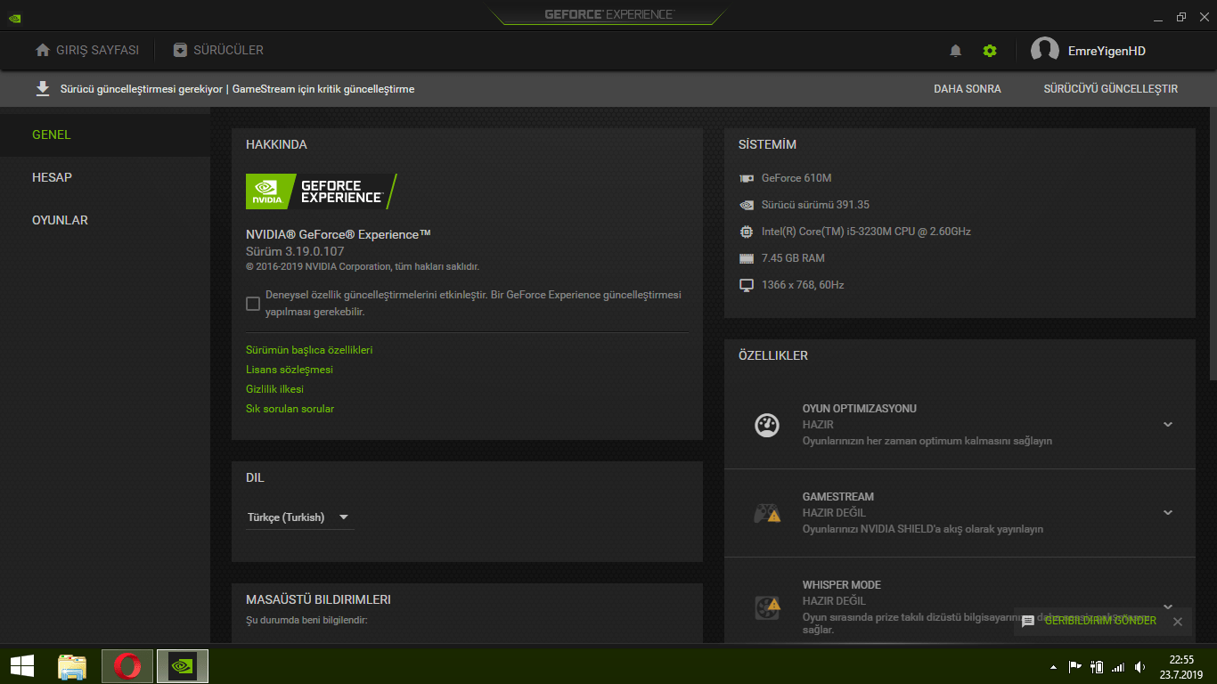Open the Windows Start menu
Screen dimensions: 1217x684
[x=22, y=665]
